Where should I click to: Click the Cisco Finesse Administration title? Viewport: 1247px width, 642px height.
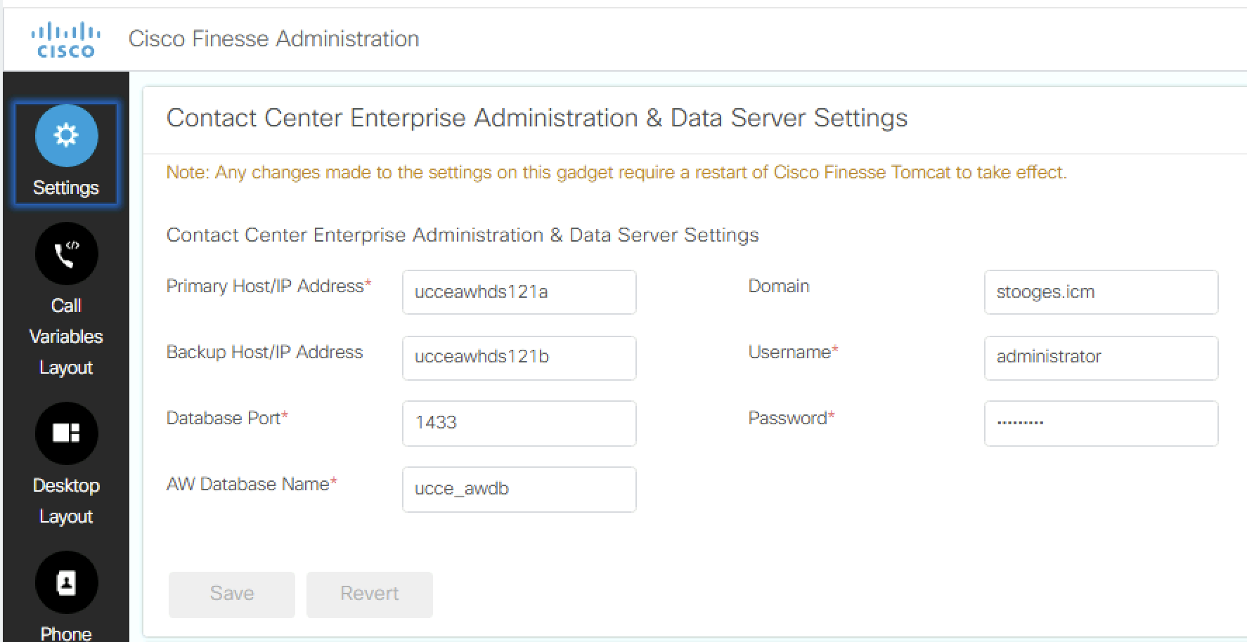(x=273, y=38)
